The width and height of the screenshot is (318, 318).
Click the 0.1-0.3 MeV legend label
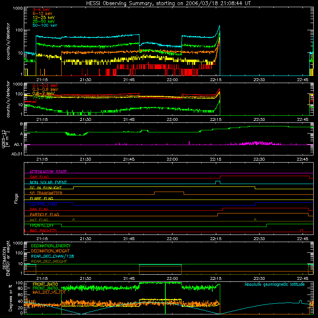45,85
